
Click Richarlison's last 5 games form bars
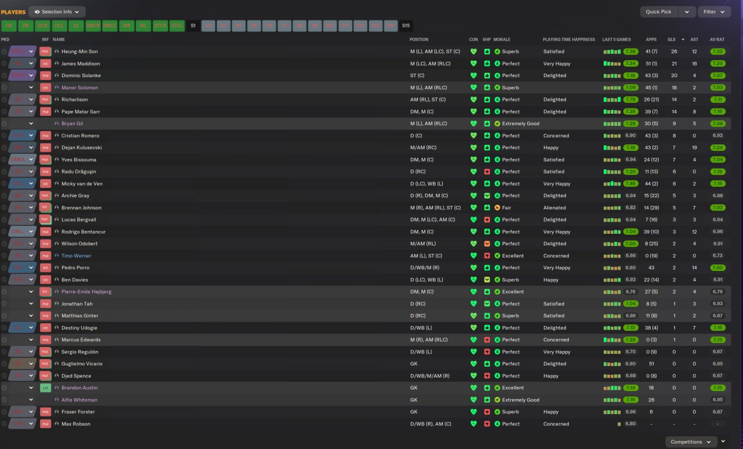click(612, 100)
